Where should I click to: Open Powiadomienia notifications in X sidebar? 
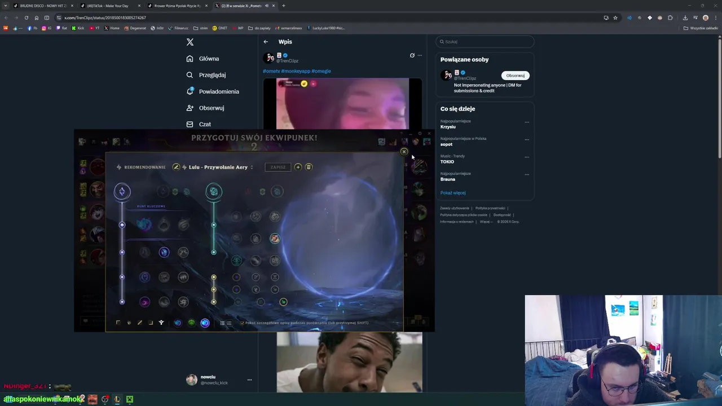[x=213, y=91]
